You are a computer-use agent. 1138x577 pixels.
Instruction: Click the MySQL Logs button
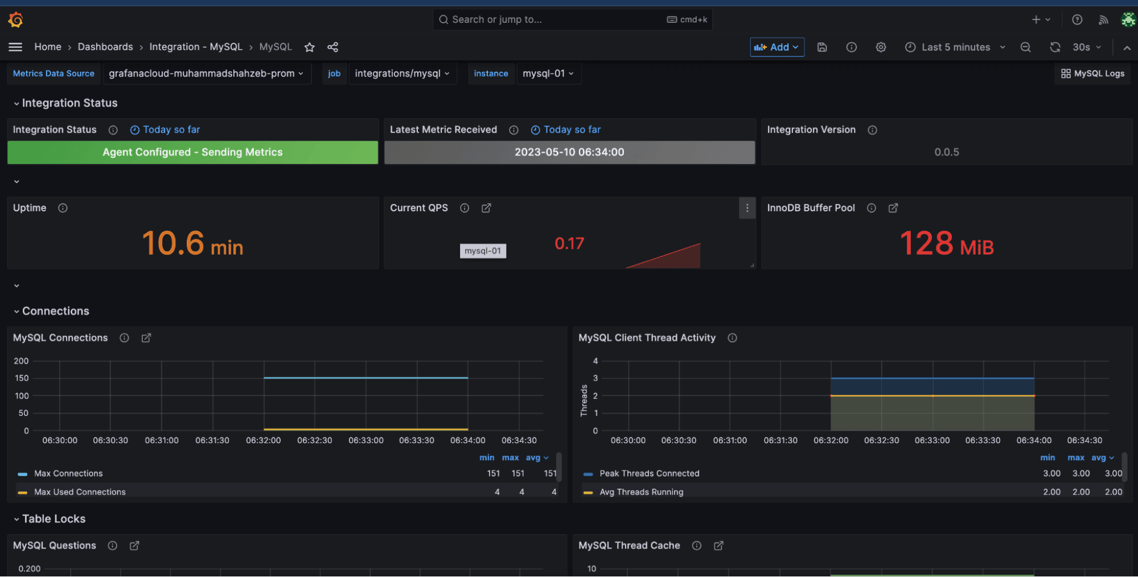pyautogui.click(x=1092, y=73)
